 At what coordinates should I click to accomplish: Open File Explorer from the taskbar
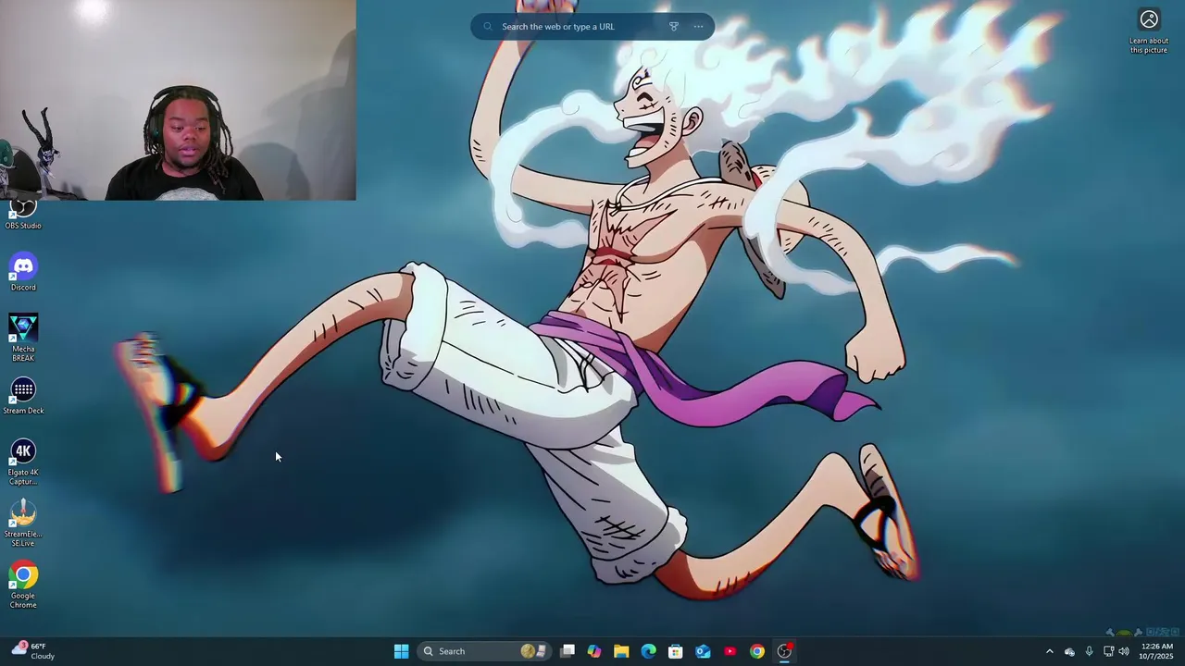(x=621, y=651)
